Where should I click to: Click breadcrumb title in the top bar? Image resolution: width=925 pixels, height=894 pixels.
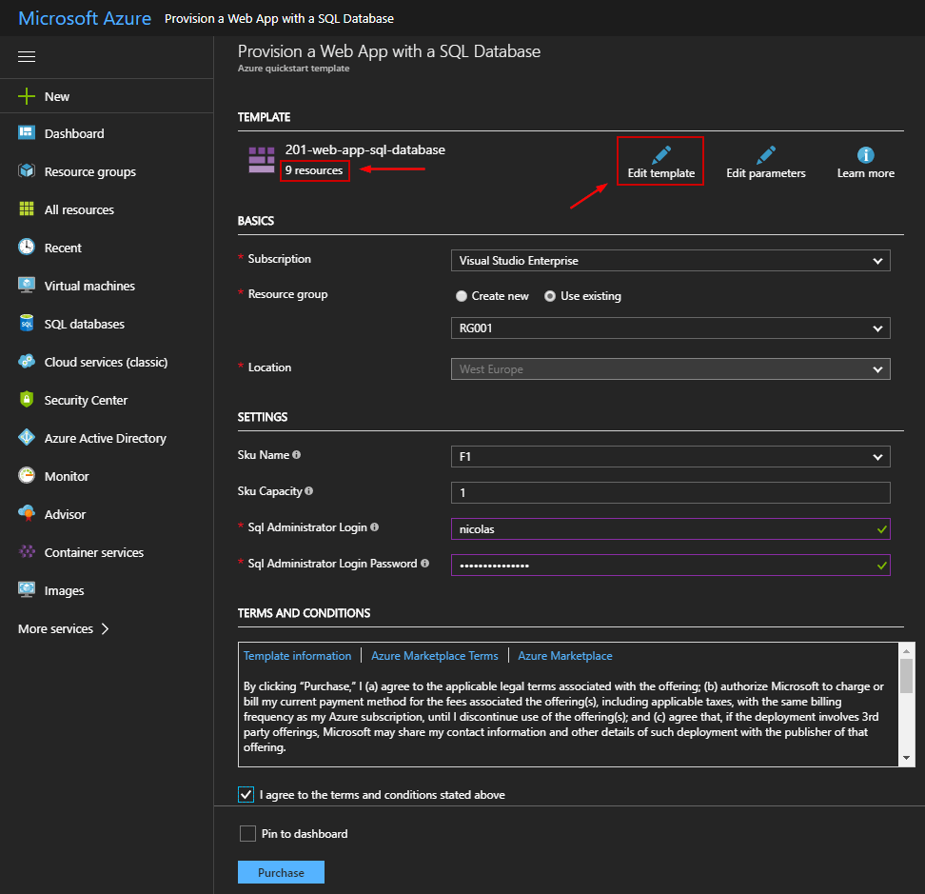tap(279, 18)
